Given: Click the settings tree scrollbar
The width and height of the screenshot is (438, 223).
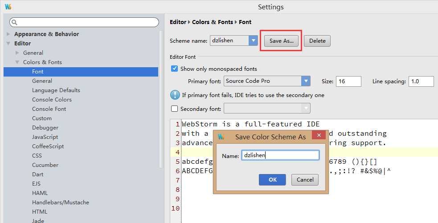Looking at the screenshot, I should click(x=161, y=99).
